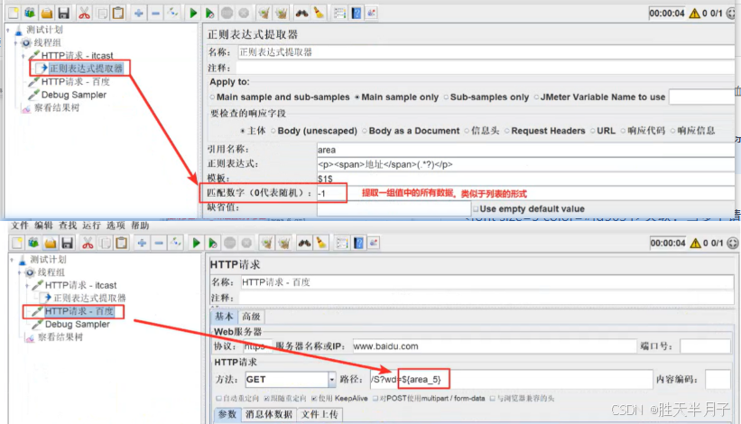Image resolution: width=741 pixels, height=424 pixels.
Task: Tick 'Use empty default value' checkbox
Action: (x=476, y=208)
